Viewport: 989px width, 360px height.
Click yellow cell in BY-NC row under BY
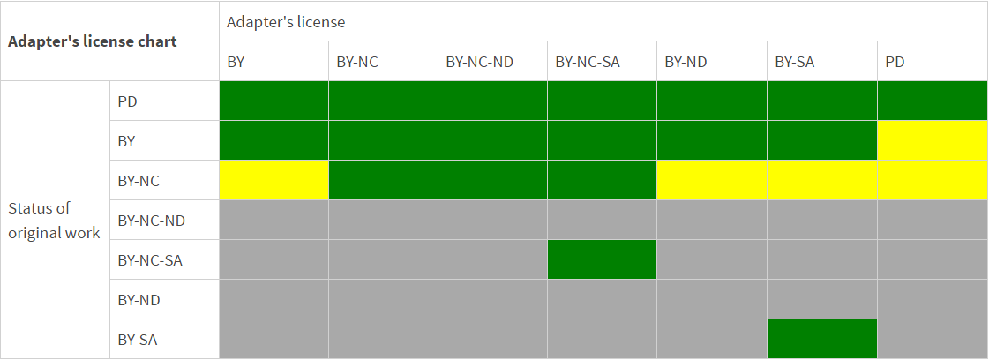(x=273, y=180)
